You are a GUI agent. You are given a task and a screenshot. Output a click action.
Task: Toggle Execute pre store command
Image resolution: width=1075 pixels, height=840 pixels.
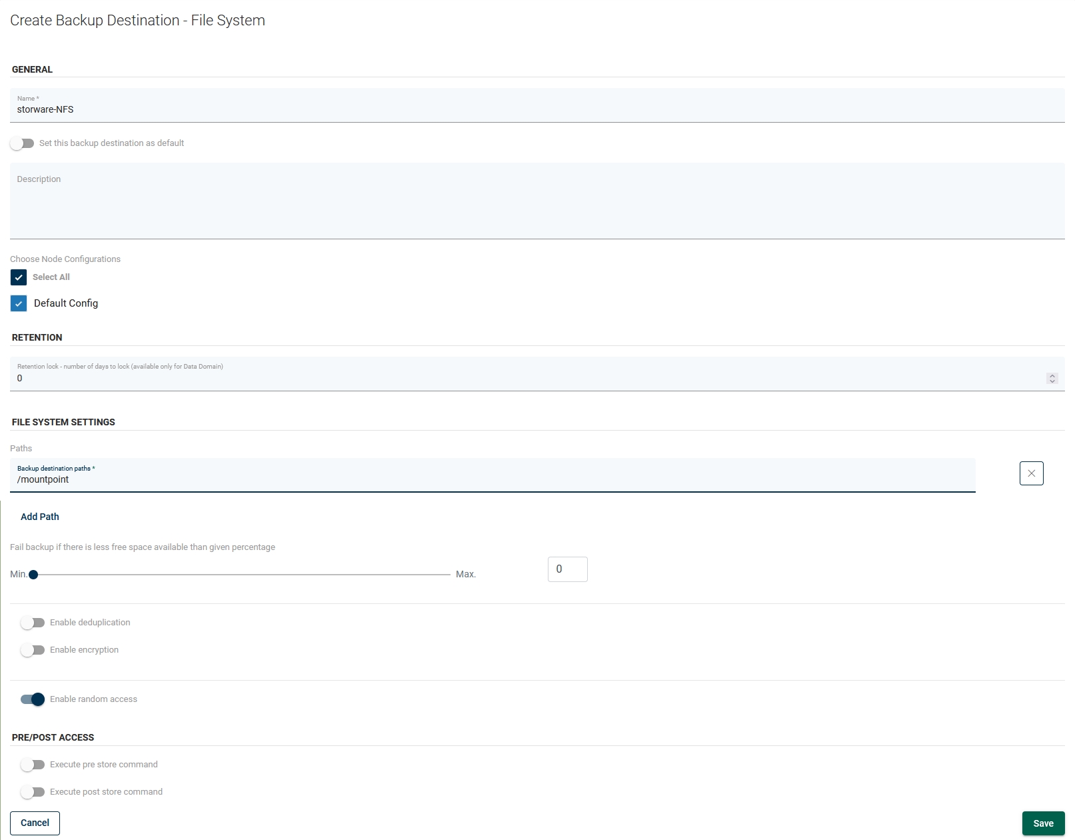pos(33,765)
